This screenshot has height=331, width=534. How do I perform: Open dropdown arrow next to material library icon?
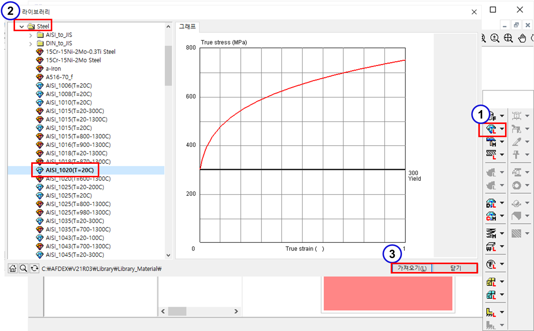tap(502, 129)
